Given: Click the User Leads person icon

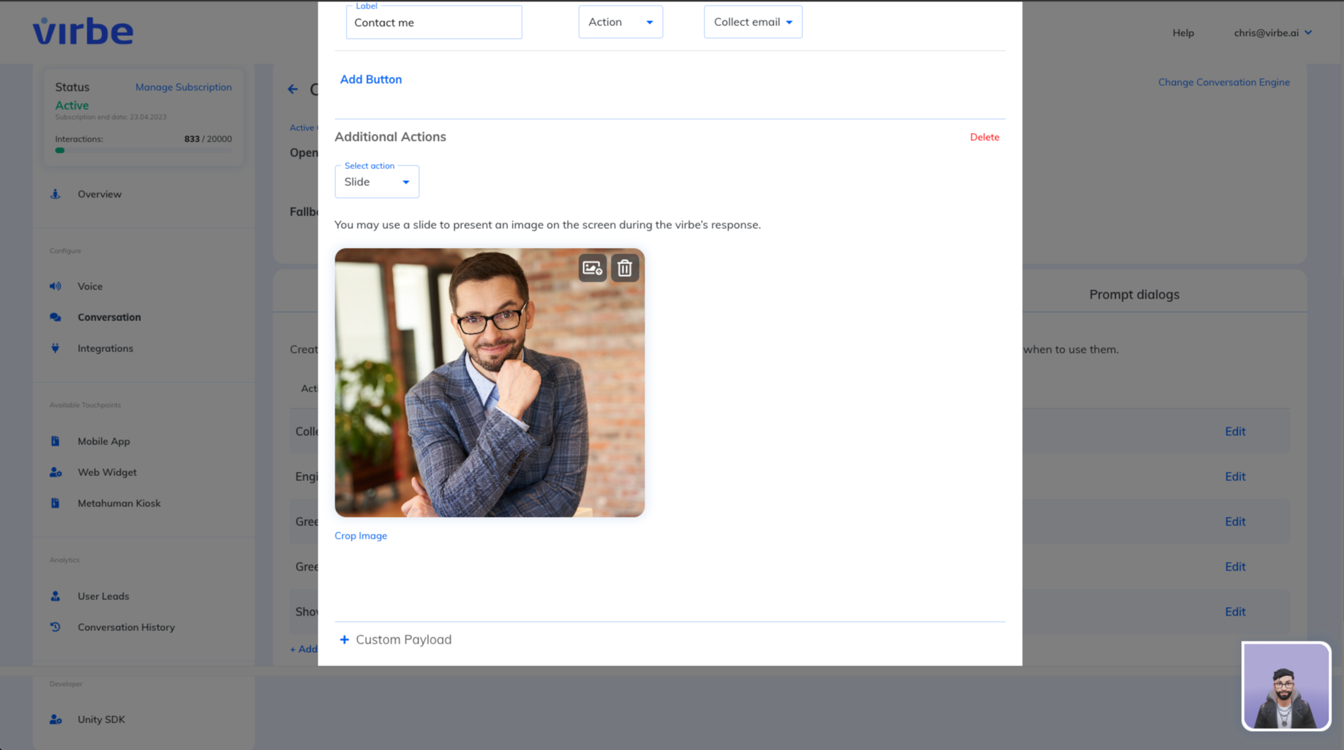Looking at the screenshot, I should [56, 596].
